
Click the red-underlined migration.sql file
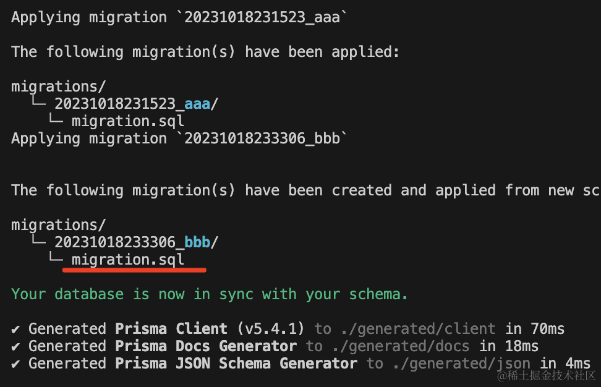pyautogui.click(x=128, y=259)
